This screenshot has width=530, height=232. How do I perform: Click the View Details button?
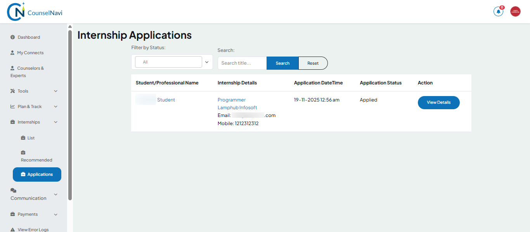click(438, 102)
